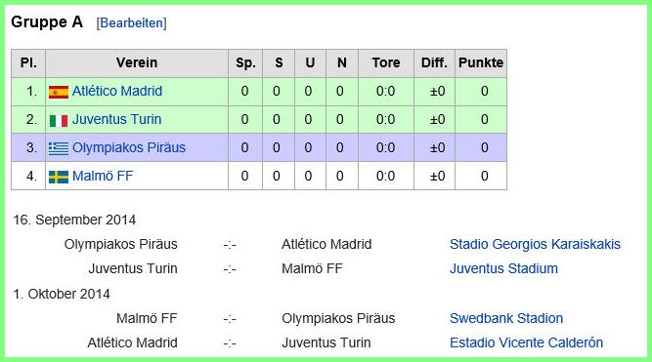Click the Punkte column header
Image resolution: width=652 pixels, height=362 pixels.
[x=481, y=62]
